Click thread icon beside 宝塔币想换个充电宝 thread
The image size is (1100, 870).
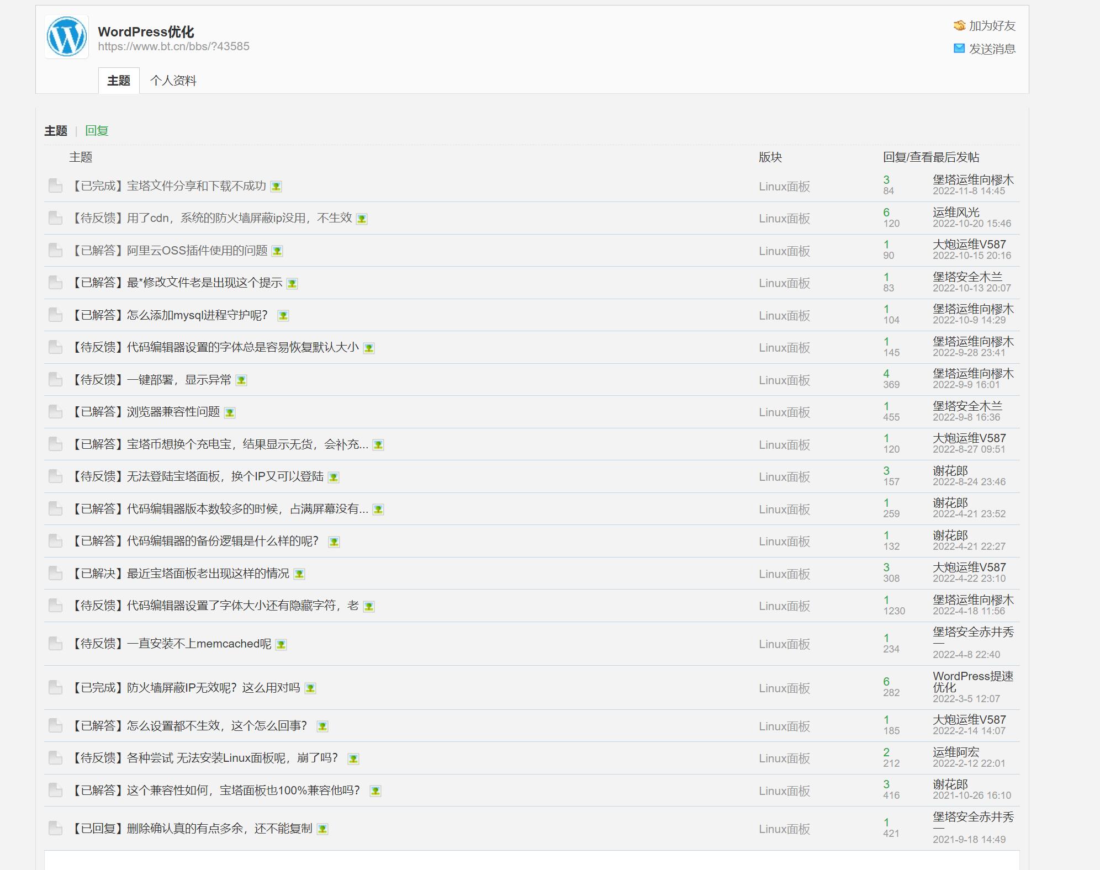(x=55, y=444)
